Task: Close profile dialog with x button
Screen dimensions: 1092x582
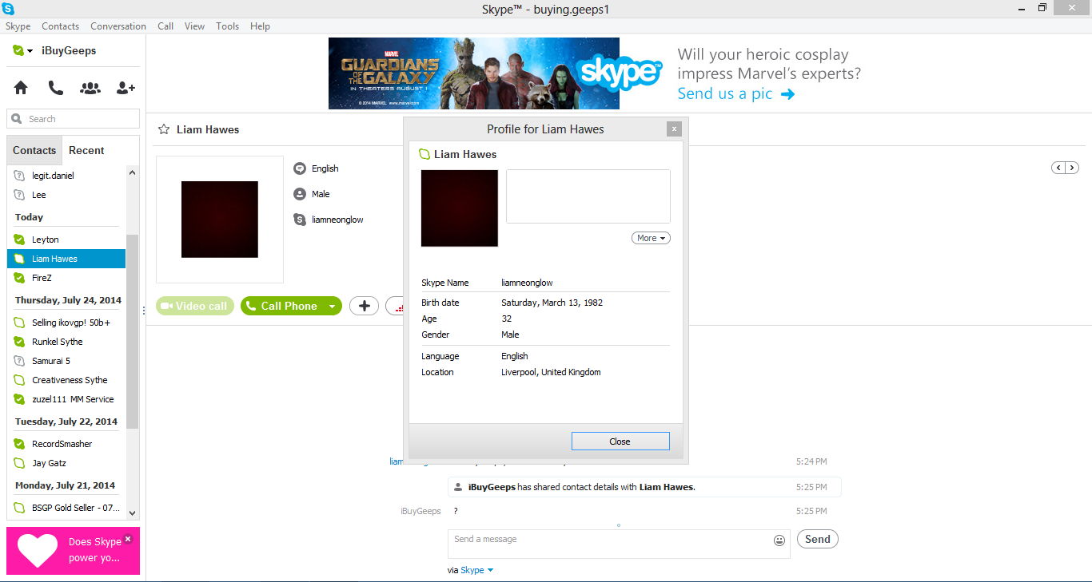Action: (674, 129)
